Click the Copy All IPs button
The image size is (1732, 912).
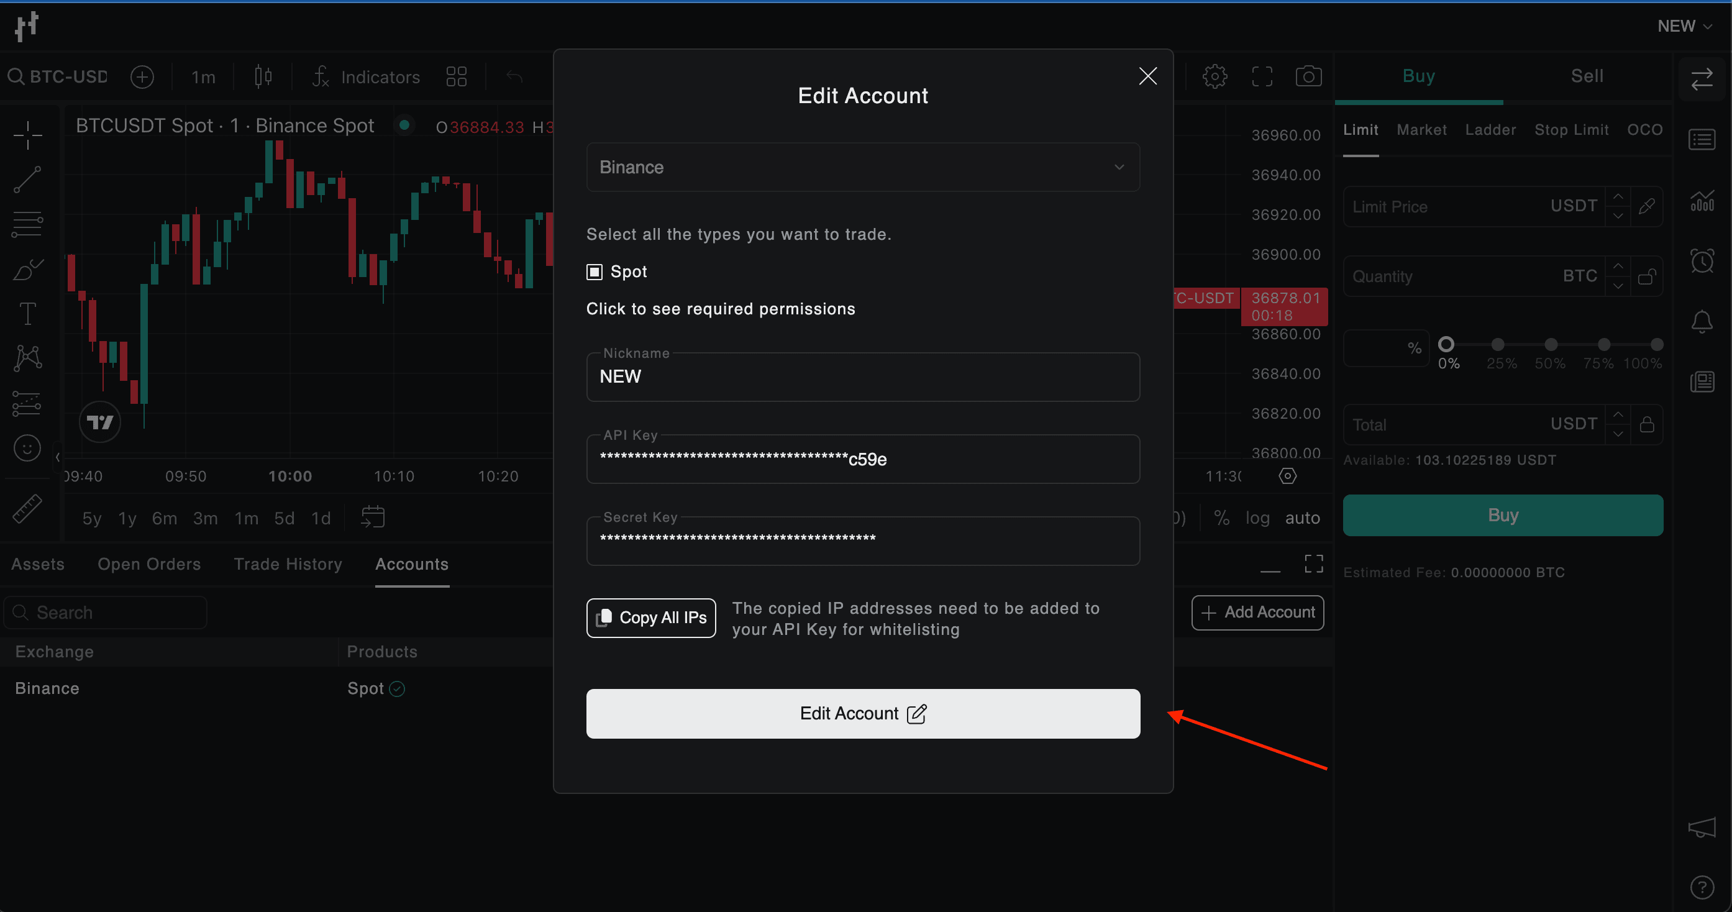click(651, 618)
